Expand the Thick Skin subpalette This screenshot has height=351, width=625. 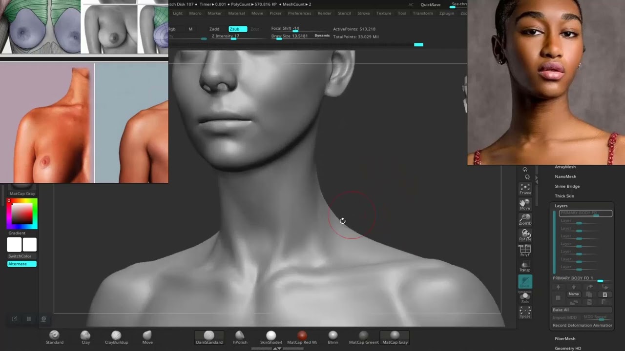tap(564, 196)
